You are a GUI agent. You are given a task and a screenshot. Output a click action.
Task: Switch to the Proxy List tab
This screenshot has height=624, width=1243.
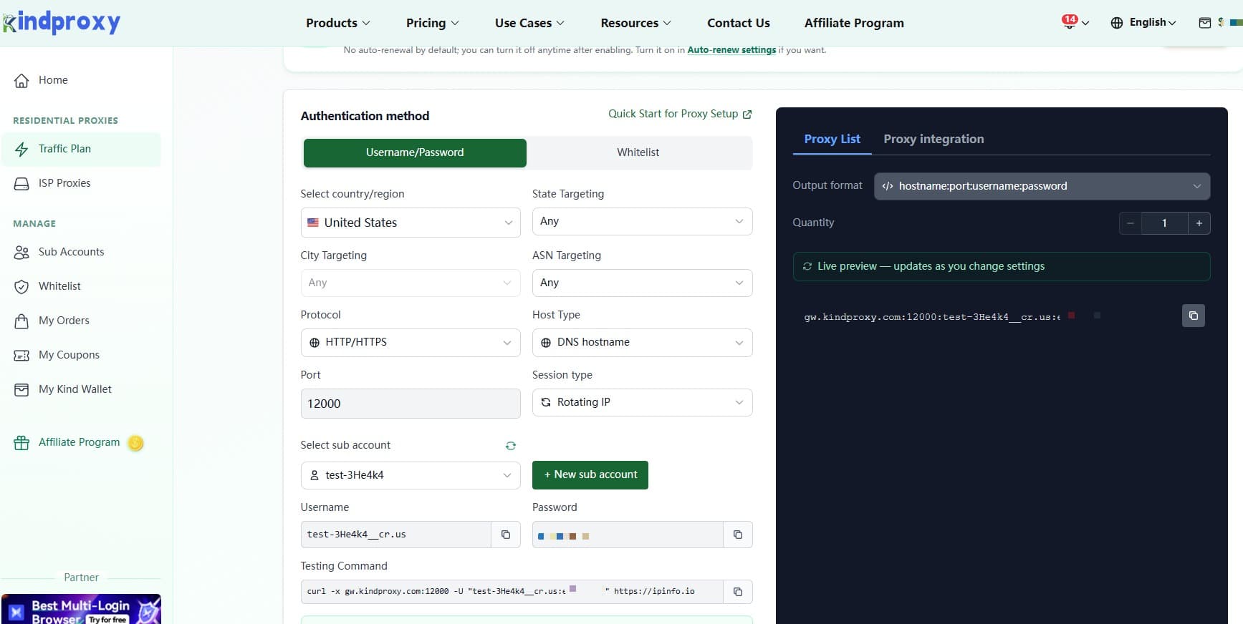[x=832, y=139]
